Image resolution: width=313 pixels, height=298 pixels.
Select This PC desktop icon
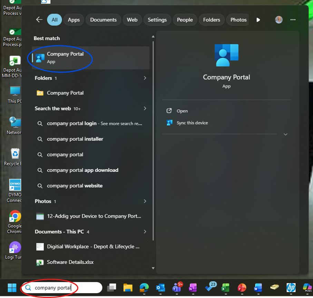pyautogui.click(x=14, y=95)
